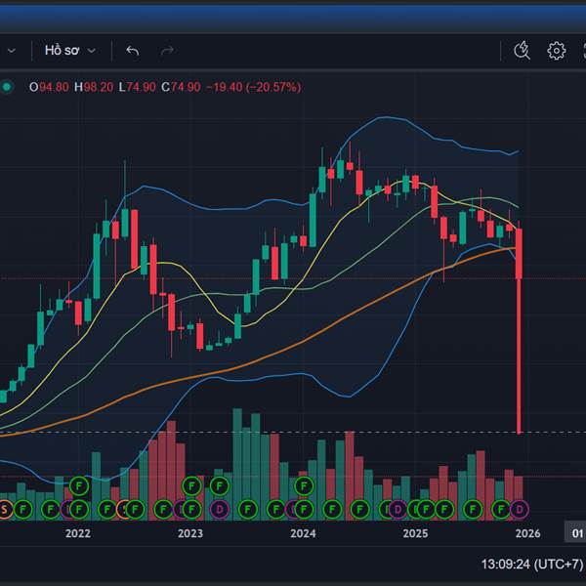
Task: Click the orange S marker at left edge
Action: (5, 509)
